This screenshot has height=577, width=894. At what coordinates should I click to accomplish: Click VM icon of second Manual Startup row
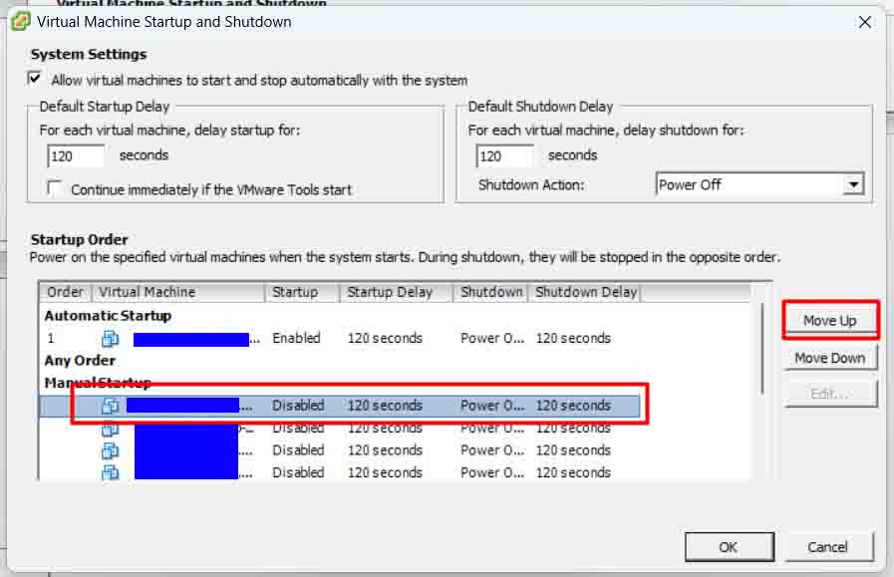110,429
